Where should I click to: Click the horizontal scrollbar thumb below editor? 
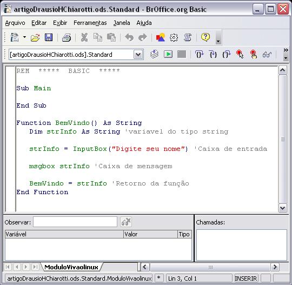(x=210, y=267)
